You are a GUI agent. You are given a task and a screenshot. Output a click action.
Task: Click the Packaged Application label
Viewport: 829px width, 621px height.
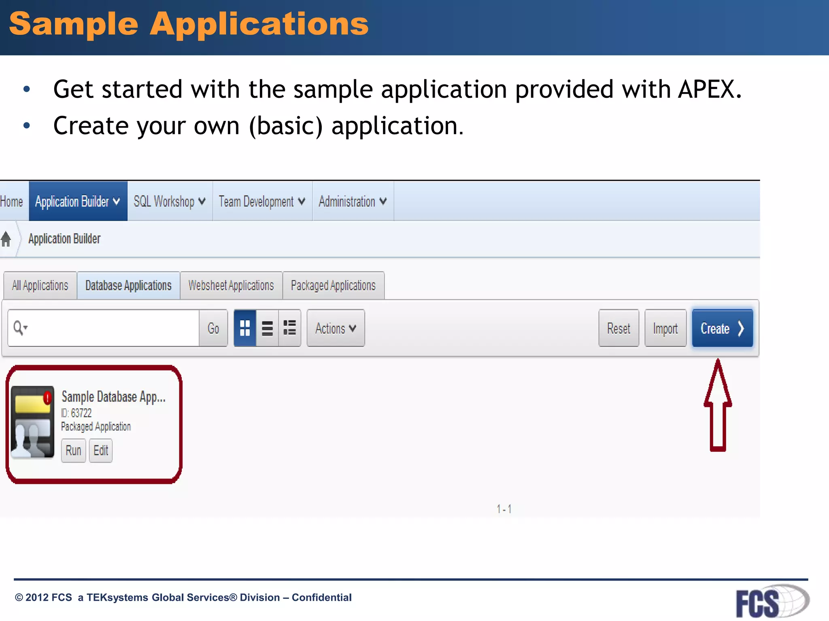96,427
